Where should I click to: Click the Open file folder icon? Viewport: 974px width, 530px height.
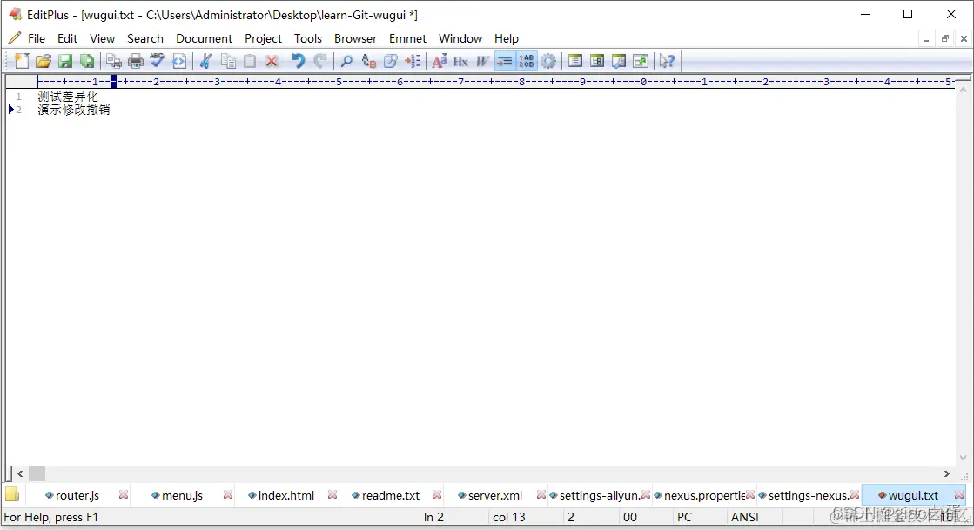(x=44, y=61)
